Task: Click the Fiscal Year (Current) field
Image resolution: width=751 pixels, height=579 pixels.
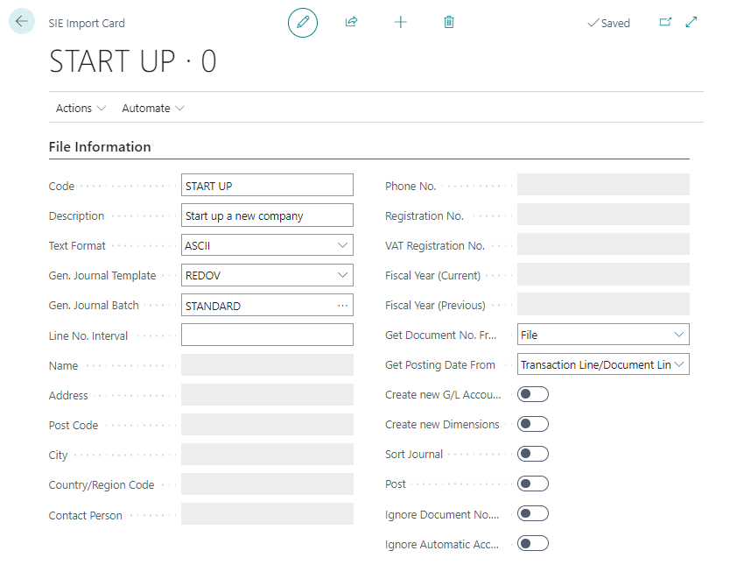Action: click(x=603, y=274)
